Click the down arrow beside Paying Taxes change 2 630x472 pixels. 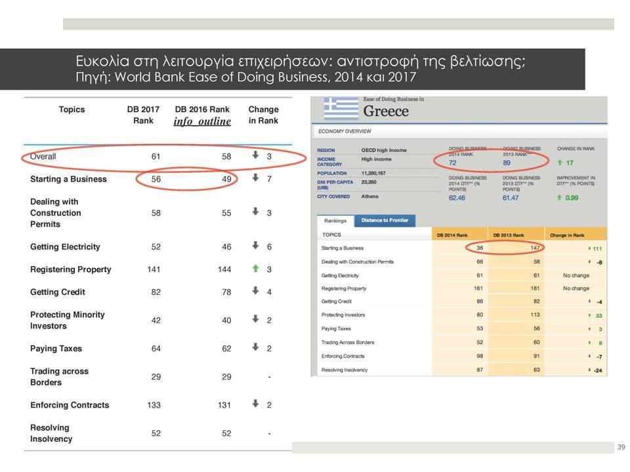255,347
